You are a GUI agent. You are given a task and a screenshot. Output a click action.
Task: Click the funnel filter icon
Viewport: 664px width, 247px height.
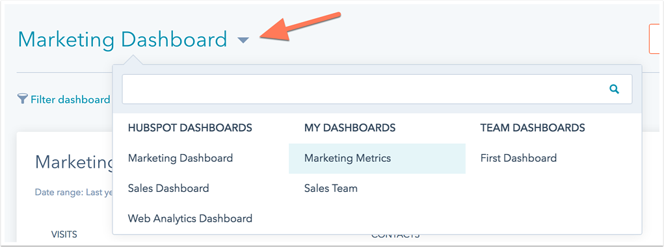click(x=22, y=99)
